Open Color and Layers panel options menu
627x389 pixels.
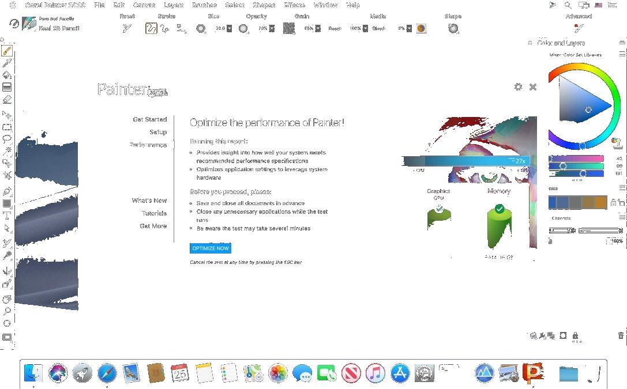[x=622, y=42]
